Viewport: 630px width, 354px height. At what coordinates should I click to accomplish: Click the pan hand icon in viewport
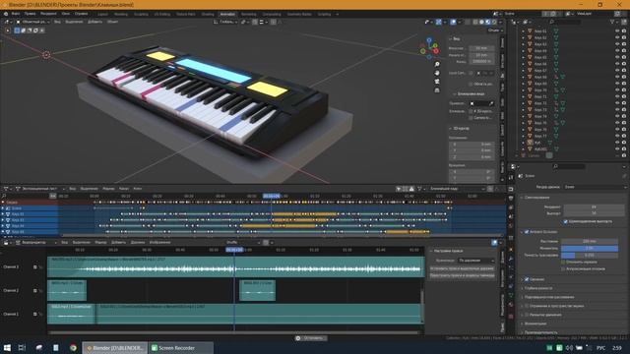tap(437, 73)
